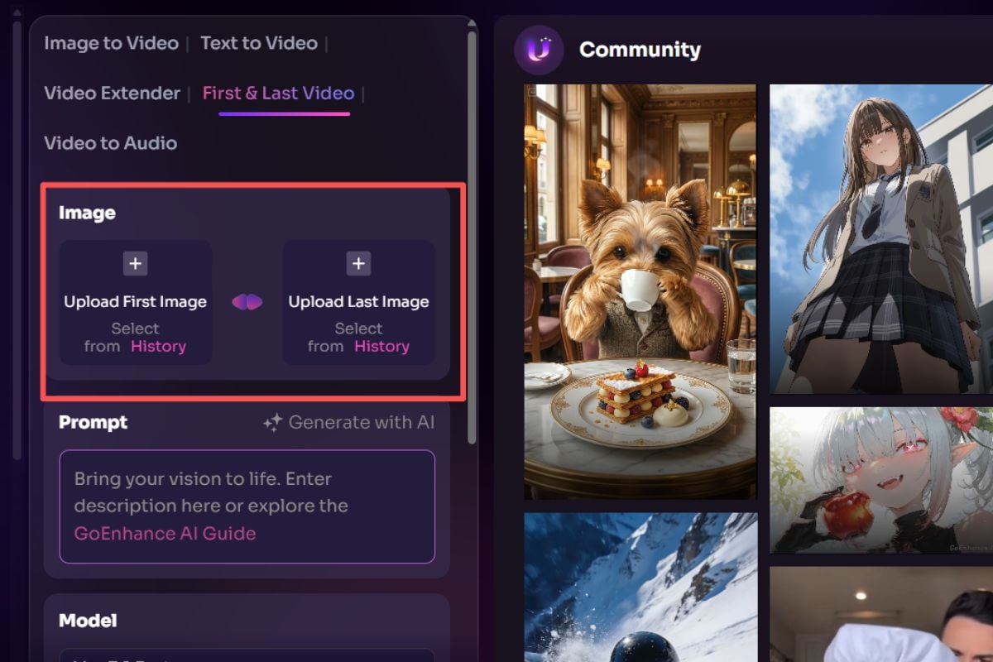Swap first and last images using the center icon

(247, 302)
